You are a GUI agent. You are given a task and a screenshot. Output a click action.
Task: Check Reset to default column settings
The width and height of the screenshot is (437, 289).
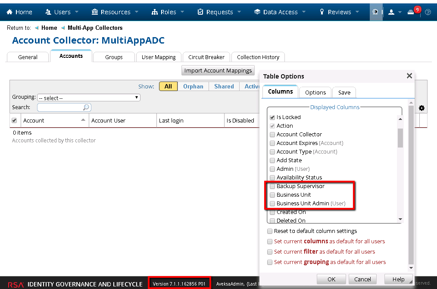[269, 231]
